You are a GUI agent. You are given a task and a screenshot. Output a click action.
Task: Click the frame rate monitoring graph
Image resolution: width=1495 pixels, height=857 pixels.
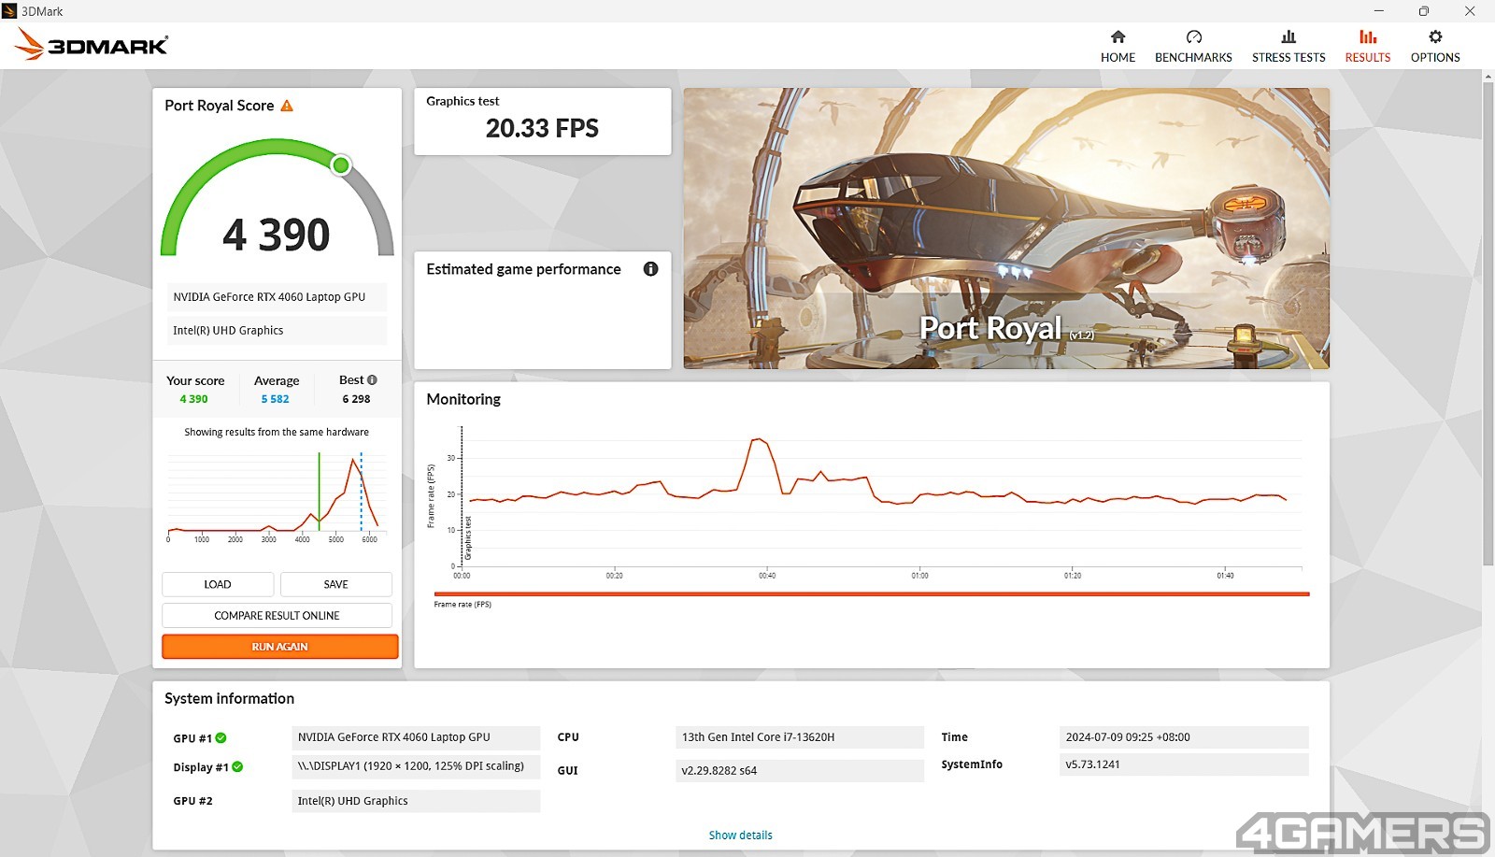pyautogui.click(x=864, y=502)
